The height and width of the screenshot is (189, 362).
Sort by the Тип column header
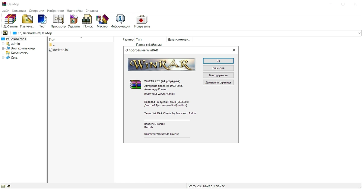(x=151, y=39)
